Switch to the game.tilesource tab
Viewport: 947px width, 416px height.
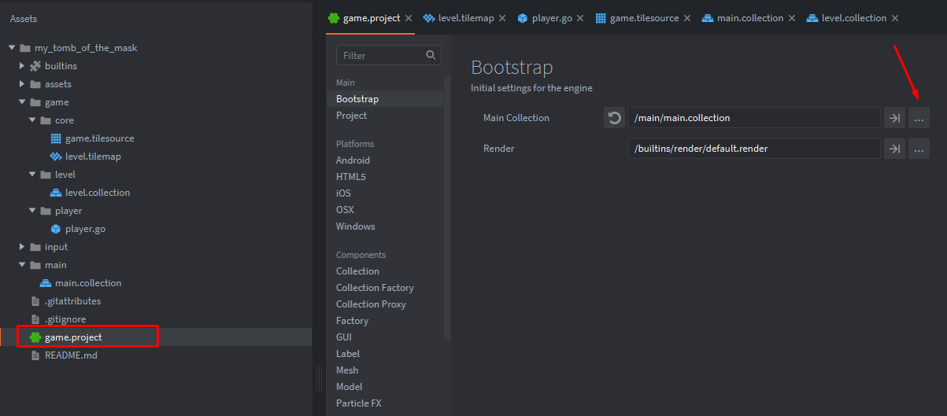coord(643,18)
